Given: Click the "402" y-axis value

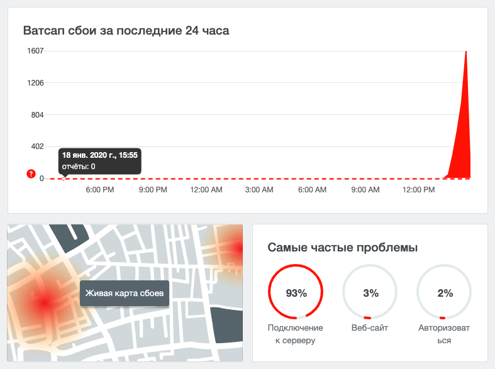Looking at the screenshot, I should click(x=37, y=146).
